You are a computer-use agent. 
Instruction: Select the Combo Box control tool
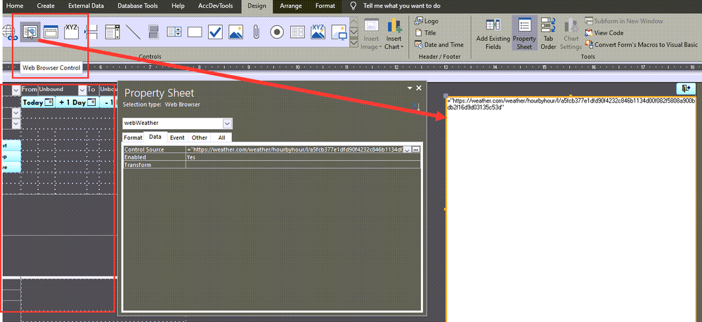(x=112, y=32)
